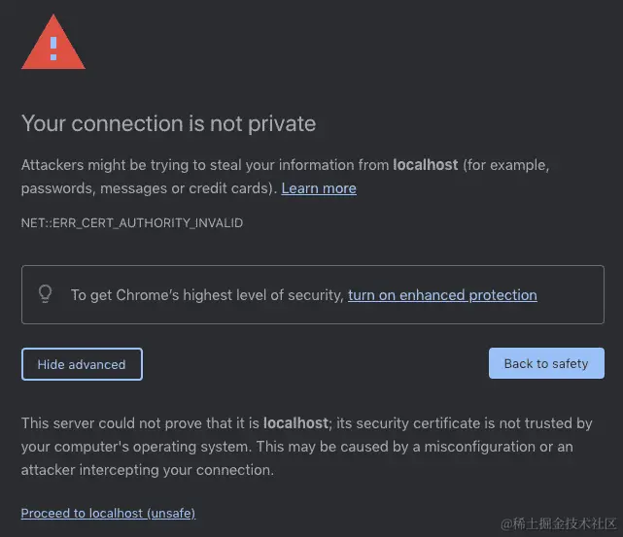Screen dimensions: 623x537
Task: Open the Learn more link
Action: [x=319, y=188]
